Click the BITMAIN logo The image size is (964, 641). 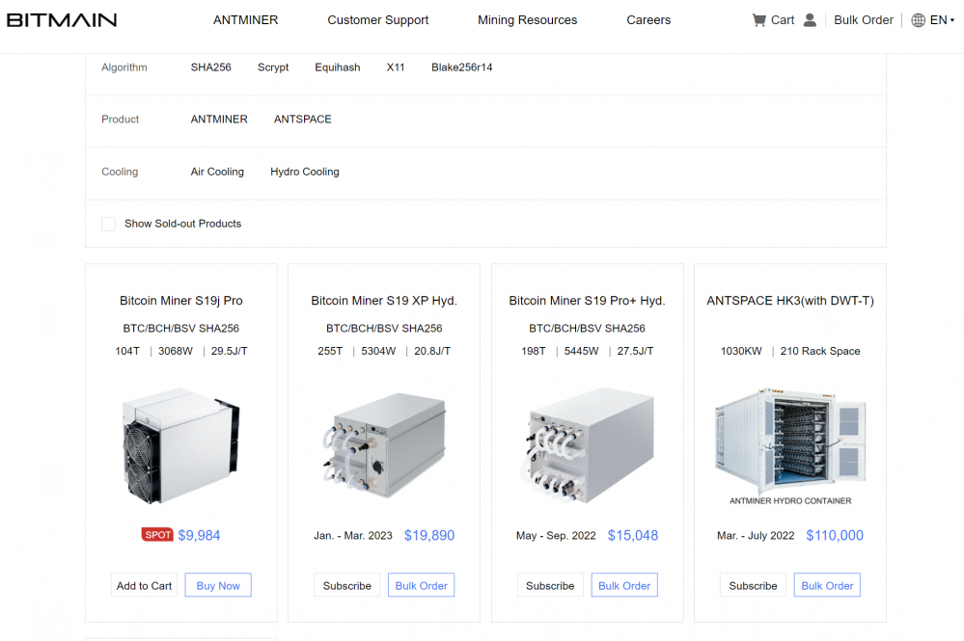[x=62, y=20]
